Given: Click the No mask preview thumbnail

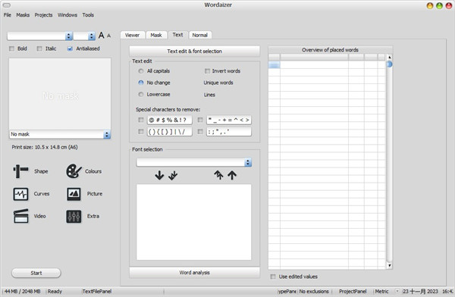Looking at the screenshot, I should [60, 94].
